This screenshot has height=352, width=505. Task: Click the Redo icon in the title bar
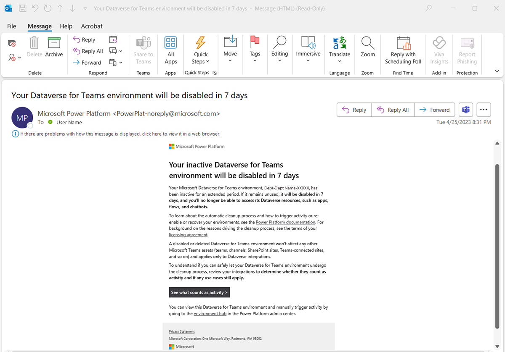(48, 8)
